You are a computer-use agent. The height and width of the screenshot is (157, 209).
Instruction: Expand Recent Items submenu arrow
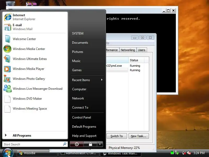(102, 80)
